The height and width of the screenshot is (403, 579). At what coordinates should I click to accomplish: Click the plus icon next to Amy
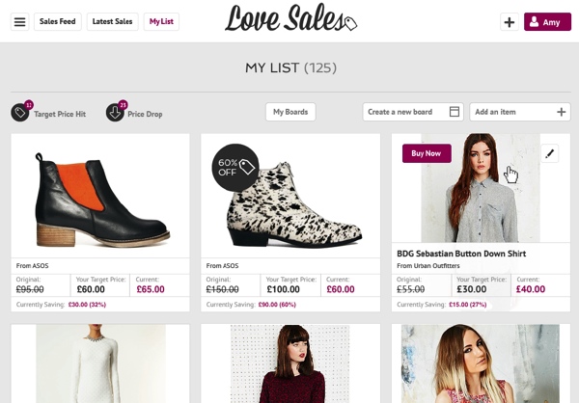510,22
